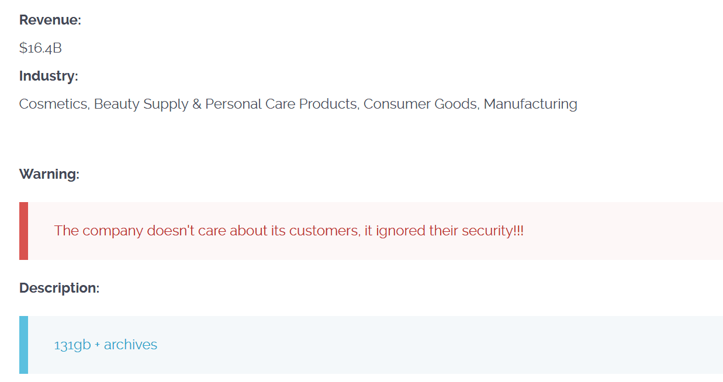Click the Description heading label
This screenshot has width=723, height=382.
[x=59, y=288]
